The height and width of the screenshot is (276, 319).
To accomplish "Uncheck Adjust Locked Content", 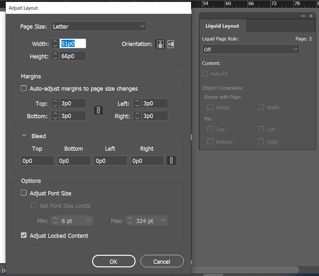I will (x=24, y=235).
